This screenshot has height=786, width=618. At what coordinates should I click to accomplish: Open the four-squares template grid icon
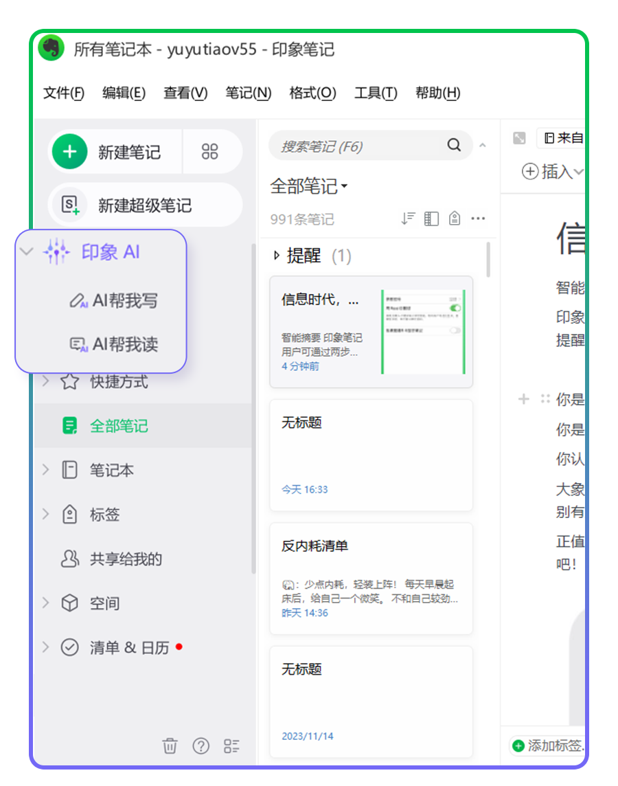(x=210, y=151)
